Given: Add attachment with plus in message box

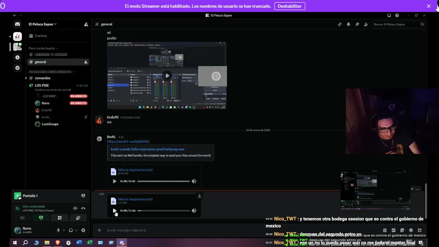Looking at the screenshot, I should tap(99, 230).
